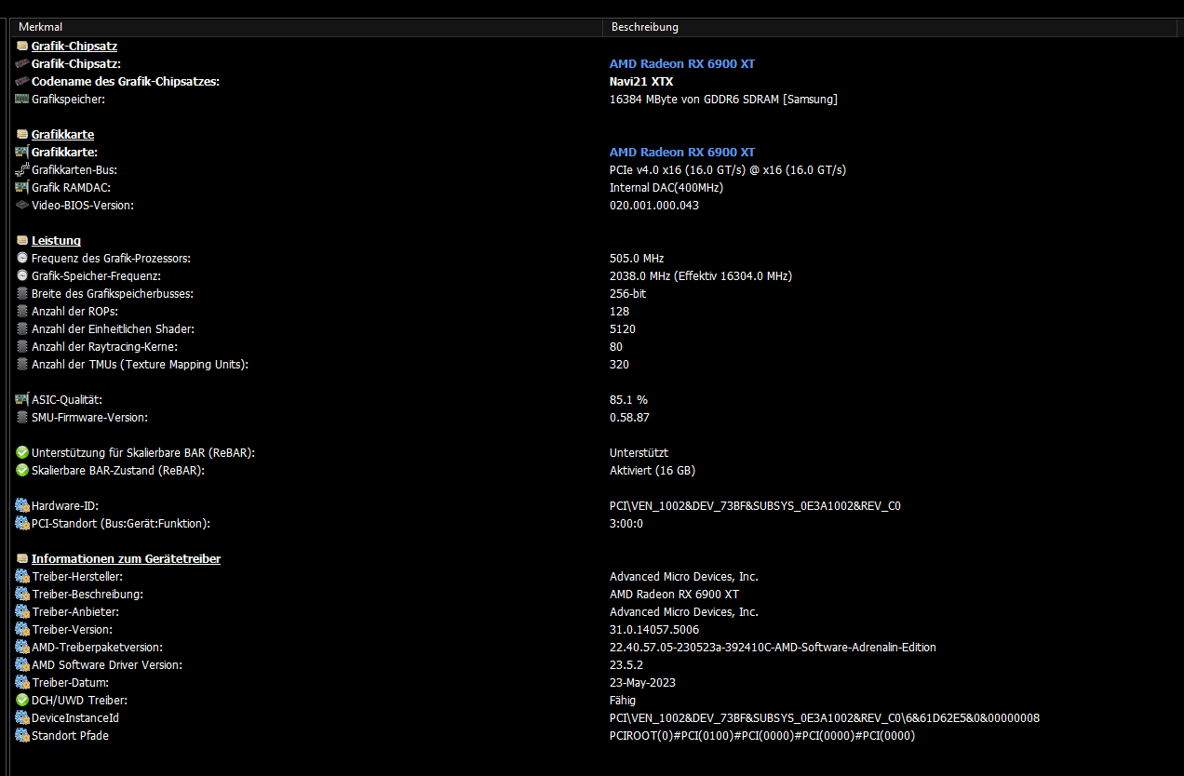Click the gear icon beside Treiber-Version
The image size is (1184, 776).
pos(22,629)
